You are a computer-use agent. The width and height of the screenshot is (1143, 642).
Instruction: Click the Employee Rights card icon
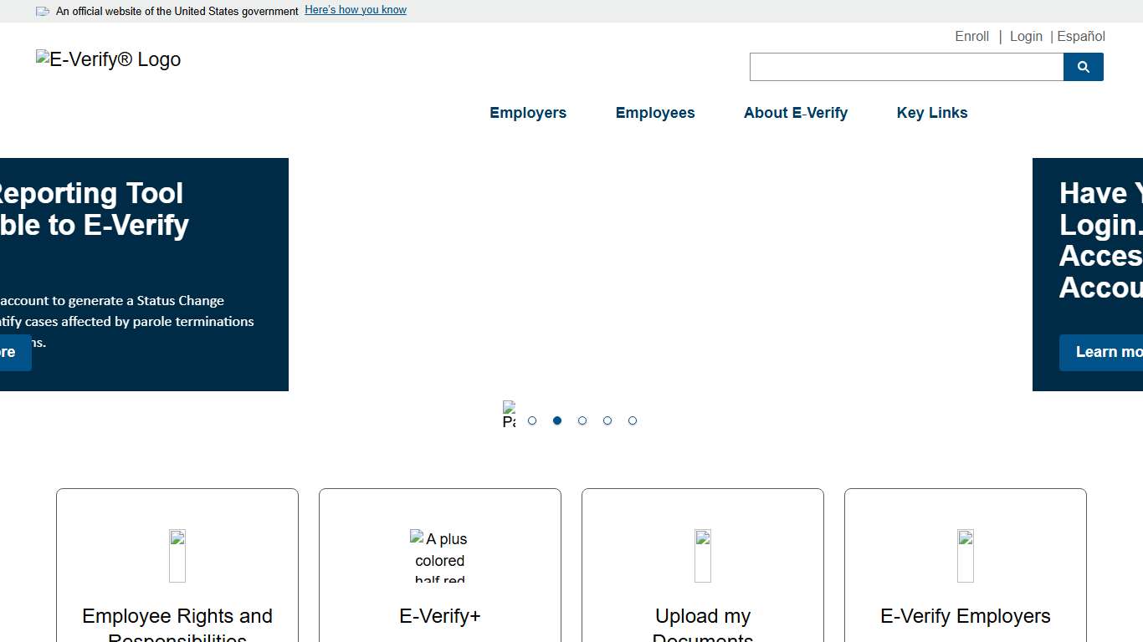pos(177,555)
